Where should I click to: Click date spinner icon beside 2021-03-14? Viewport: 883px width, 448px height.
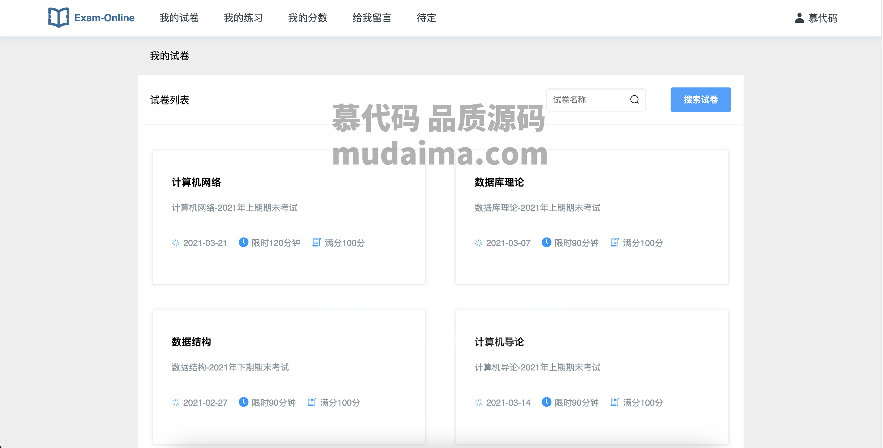point(479,403)
